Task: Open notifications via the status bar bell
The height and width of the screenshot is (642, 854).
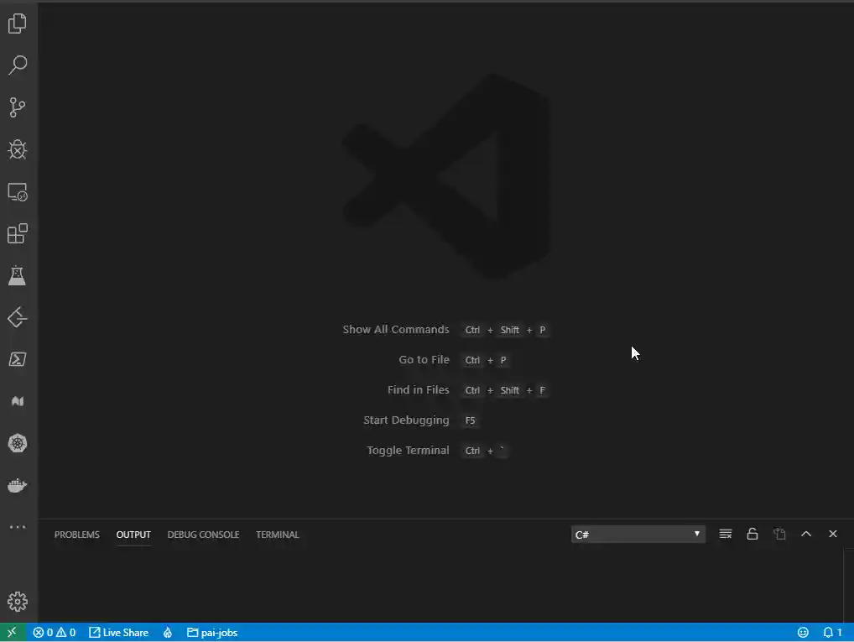Action: click(833, 632)
